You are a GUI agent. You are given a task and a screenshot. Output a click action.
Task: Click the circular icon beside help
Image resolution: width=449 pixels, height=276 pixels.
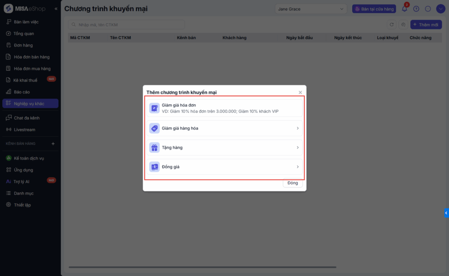(428, 9)
